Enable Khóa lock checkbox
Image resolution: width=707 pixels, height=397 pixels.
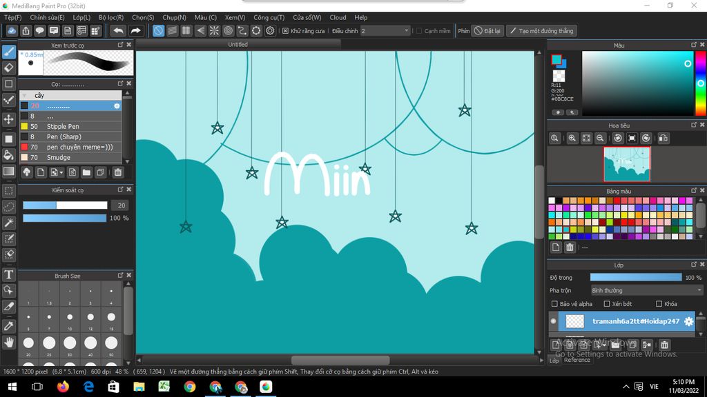pos(659,304)
